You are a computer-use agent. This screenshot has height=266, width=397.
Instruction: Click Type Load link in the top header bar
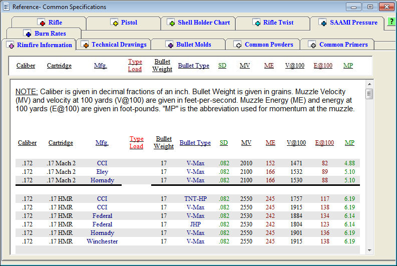135,65
